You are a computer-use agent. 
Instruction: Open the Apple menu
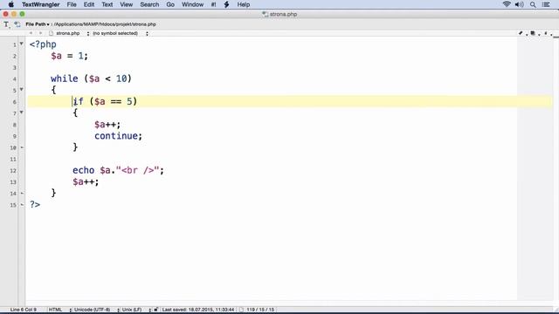coord(11,4)
